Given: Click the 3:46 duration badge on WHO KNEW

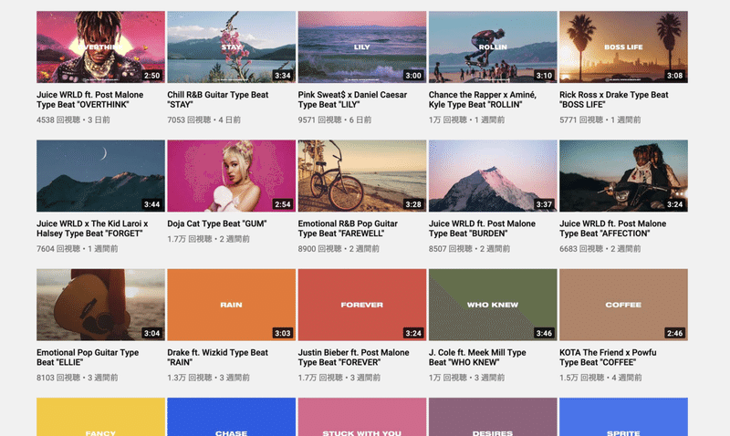Looking at the screenshot, I should (x=544, y=333).
